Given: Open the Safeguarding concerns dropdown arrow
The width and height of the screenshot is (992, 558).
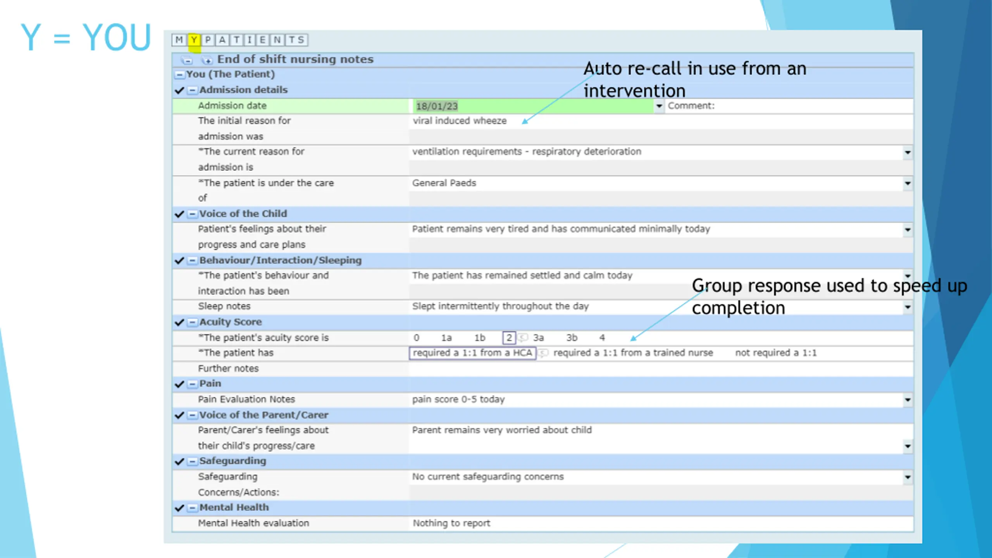Looking at the screenshot, I should click(x=908, y=477).
